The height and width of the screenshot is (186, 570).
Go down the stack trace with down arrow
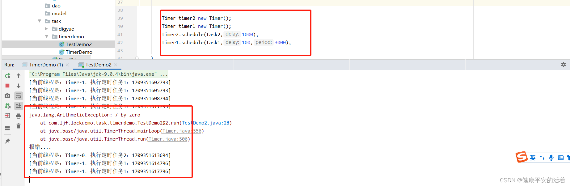19,86
